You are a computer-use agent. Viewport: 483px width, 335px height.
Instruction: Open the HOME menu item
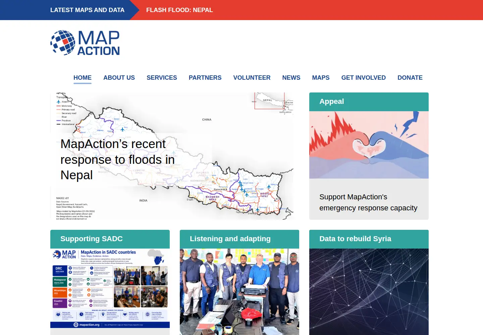tap(83, 78)
